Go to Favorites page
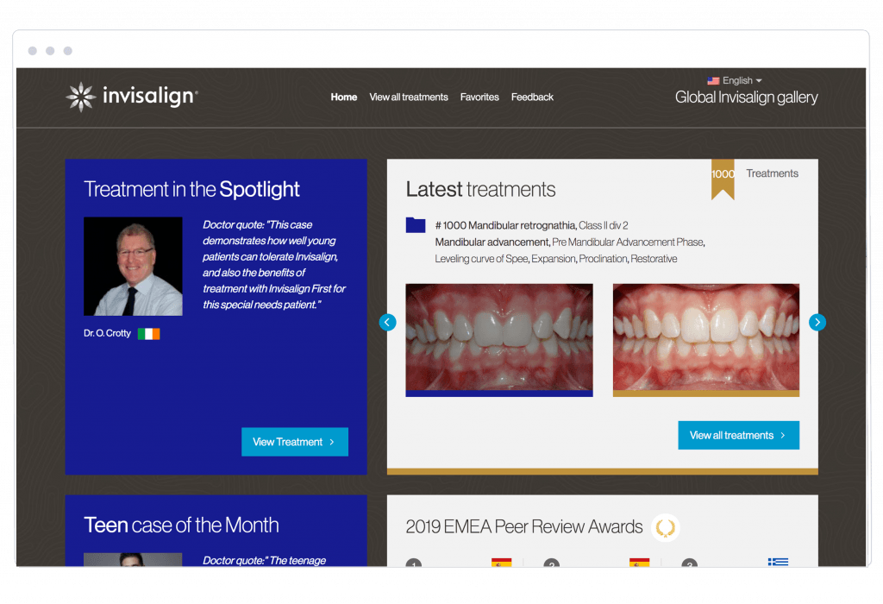Screen dimensions: 883x604 pyautogui.click(x=479, y=97)
